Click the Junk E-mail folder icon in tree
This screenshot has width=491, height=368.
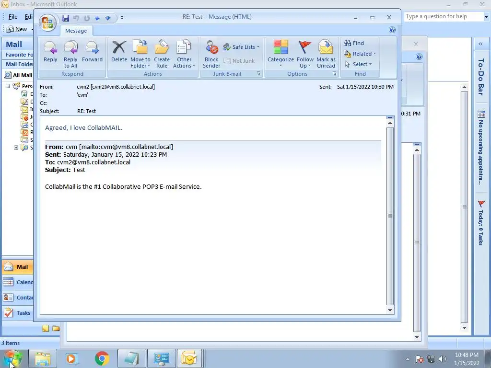pyautogui.click(x=24, y=117)
